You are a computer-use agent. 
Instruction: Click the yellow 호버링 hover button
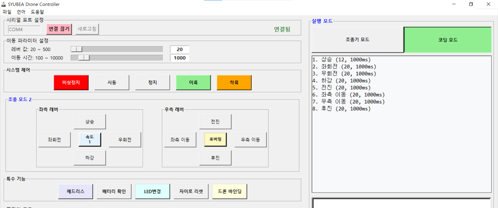click(216, 139)
